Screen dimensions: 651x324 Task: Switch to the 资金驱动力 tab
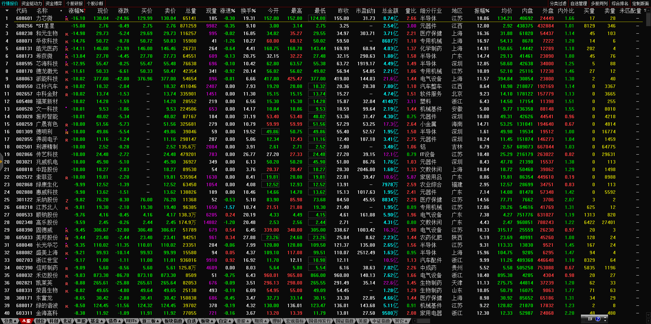click(32, 3)
